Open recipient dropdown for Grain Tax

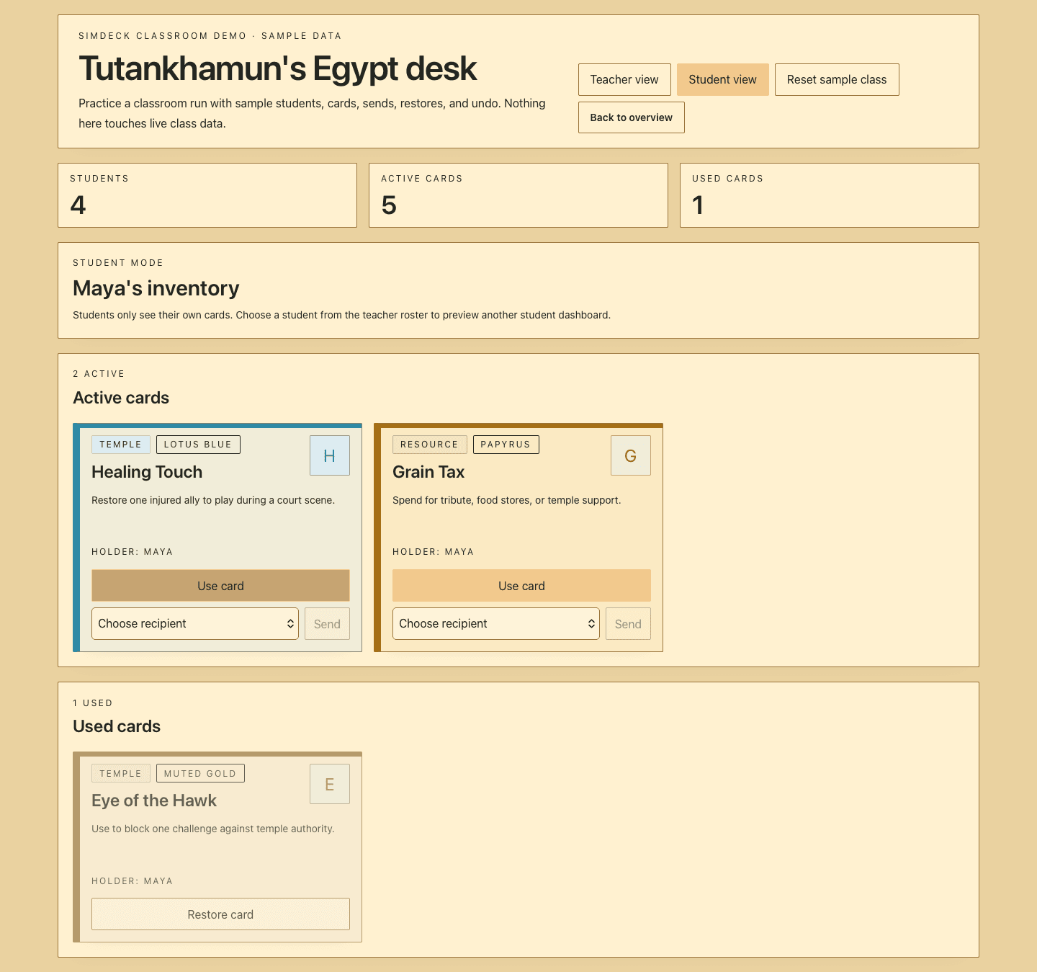click(x=496, y=623)
